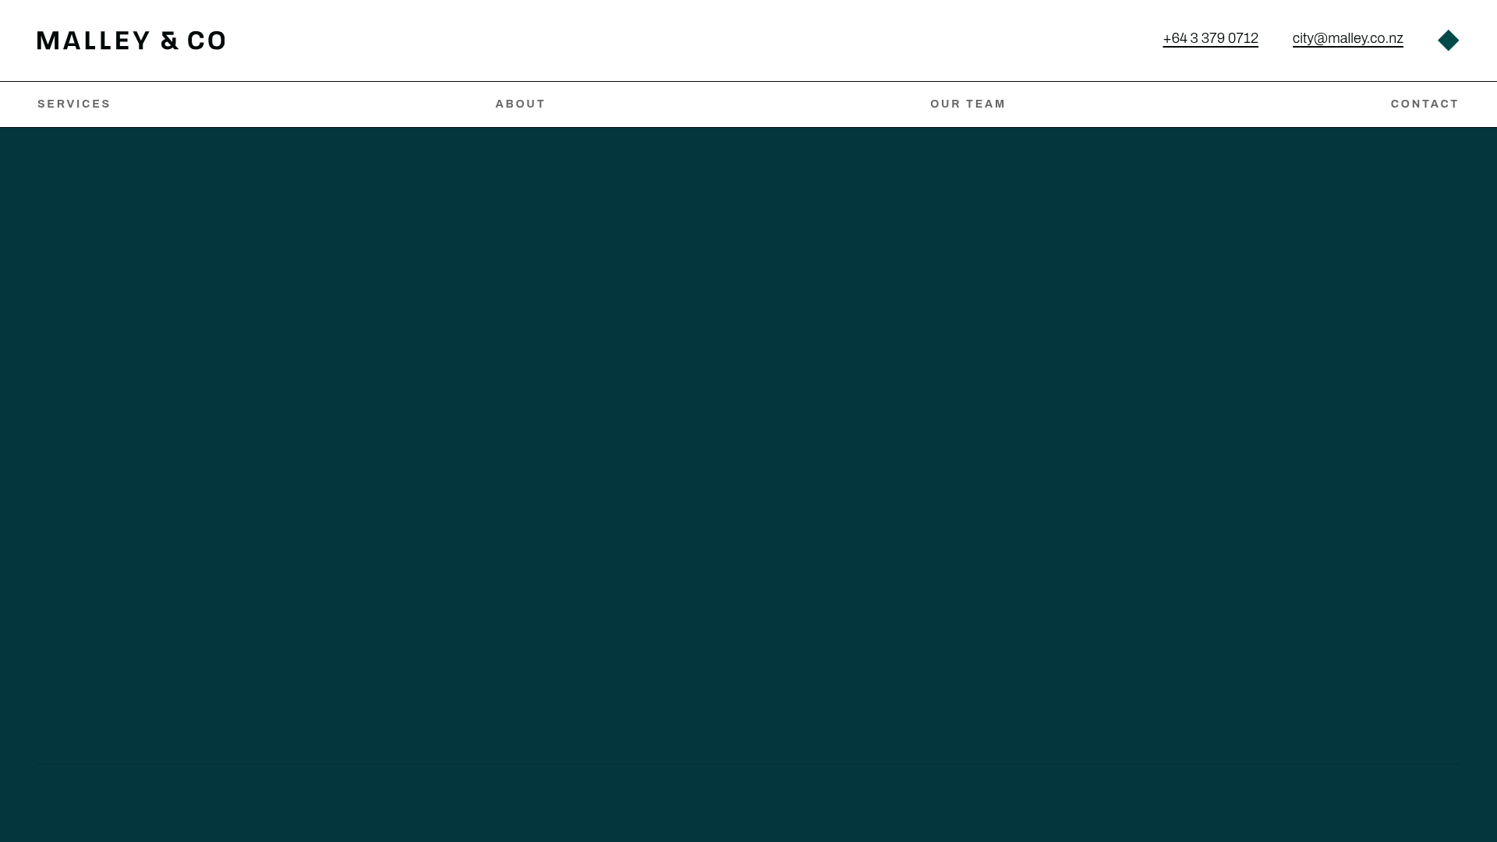Click the Malley & Co logo
Viewport: 1497px width, 842px height.
(131, 41)
